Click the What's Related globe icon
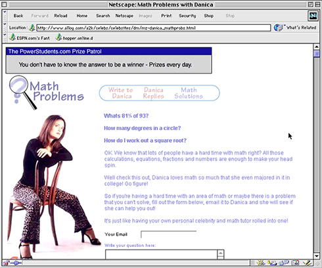 (279, 28)
